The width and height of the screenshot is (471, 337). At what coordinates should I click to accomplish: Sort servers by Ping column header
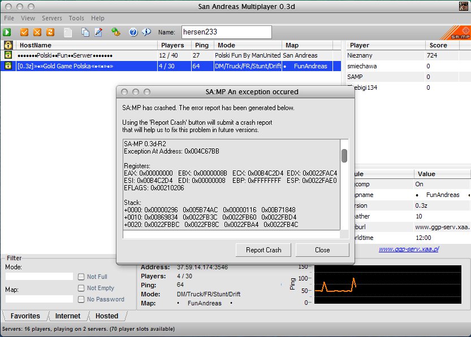point(202,45)
